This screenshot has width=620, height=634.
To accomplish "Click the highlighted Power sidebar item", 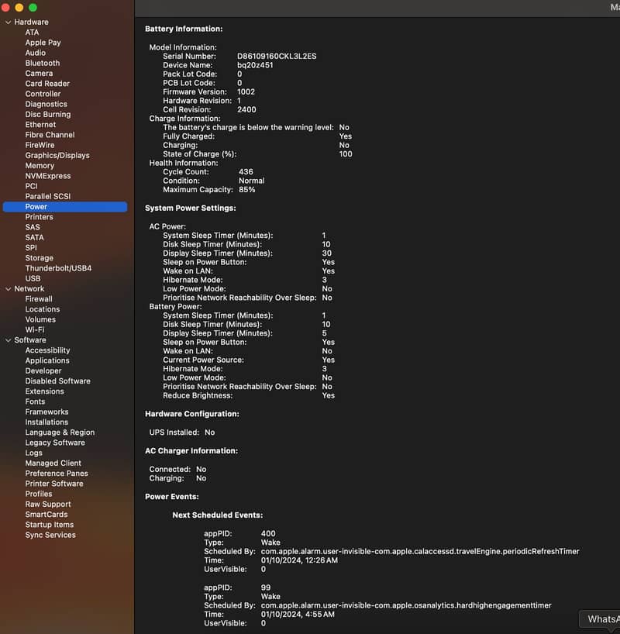I will coord(36,207).
